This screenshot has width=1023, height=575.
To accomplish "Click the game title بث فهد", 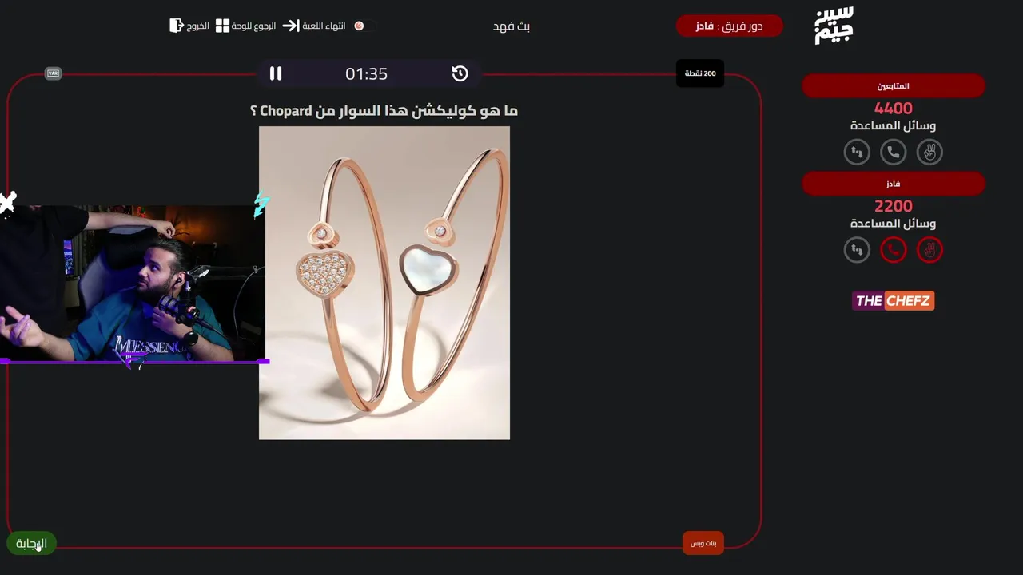I will click(x=511, y=26).
